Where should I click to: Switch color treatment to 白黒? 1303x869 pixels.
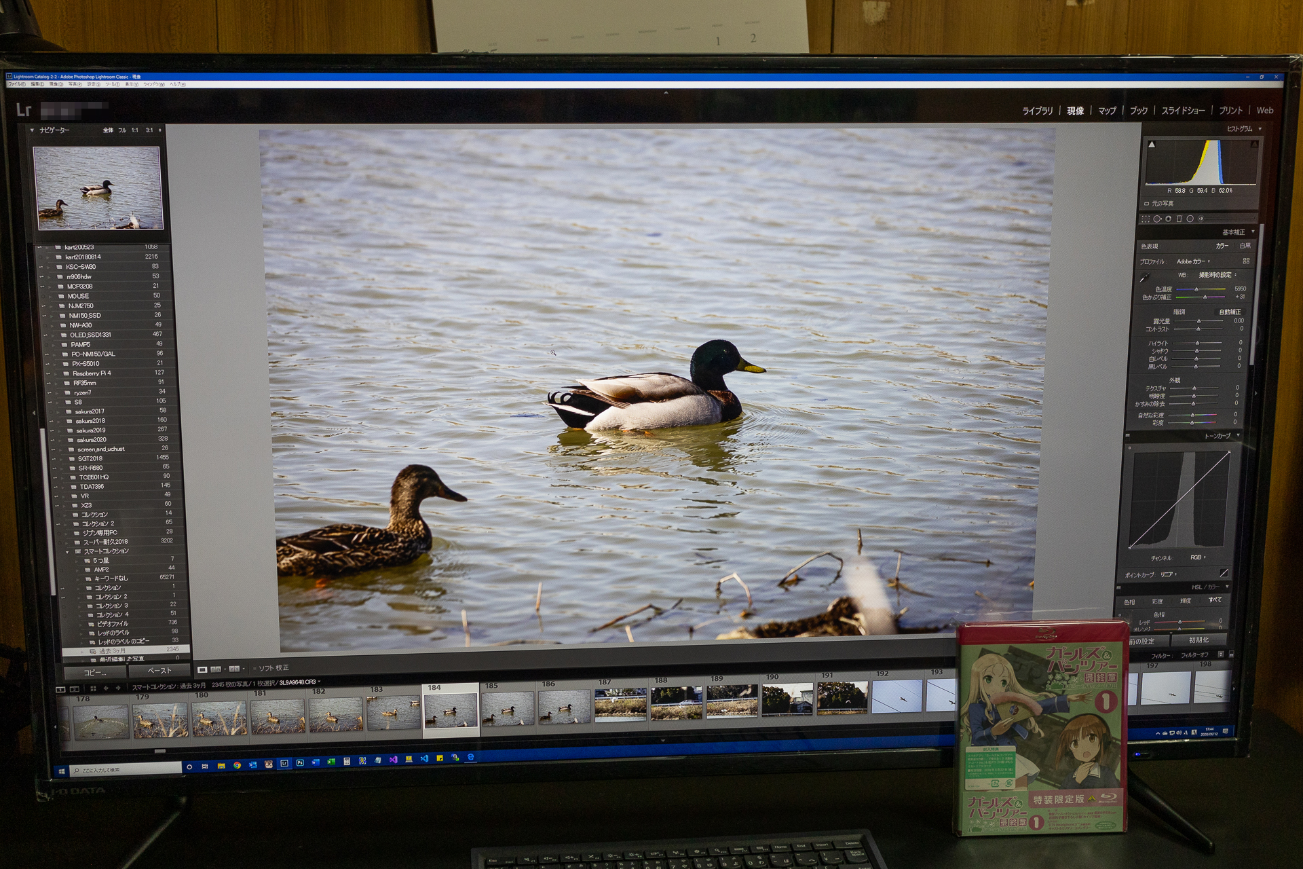click(1245, 246)
